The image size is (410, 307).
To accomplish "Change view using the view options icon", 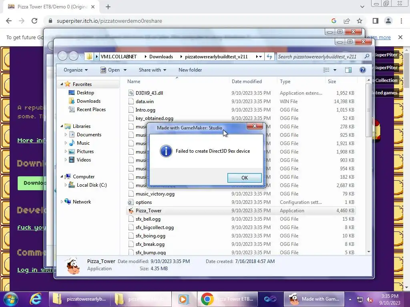I will (x=326, y=70).
